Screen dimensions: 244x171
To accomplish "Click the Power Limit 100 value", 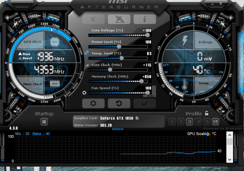I will click(x=148, y=42).
